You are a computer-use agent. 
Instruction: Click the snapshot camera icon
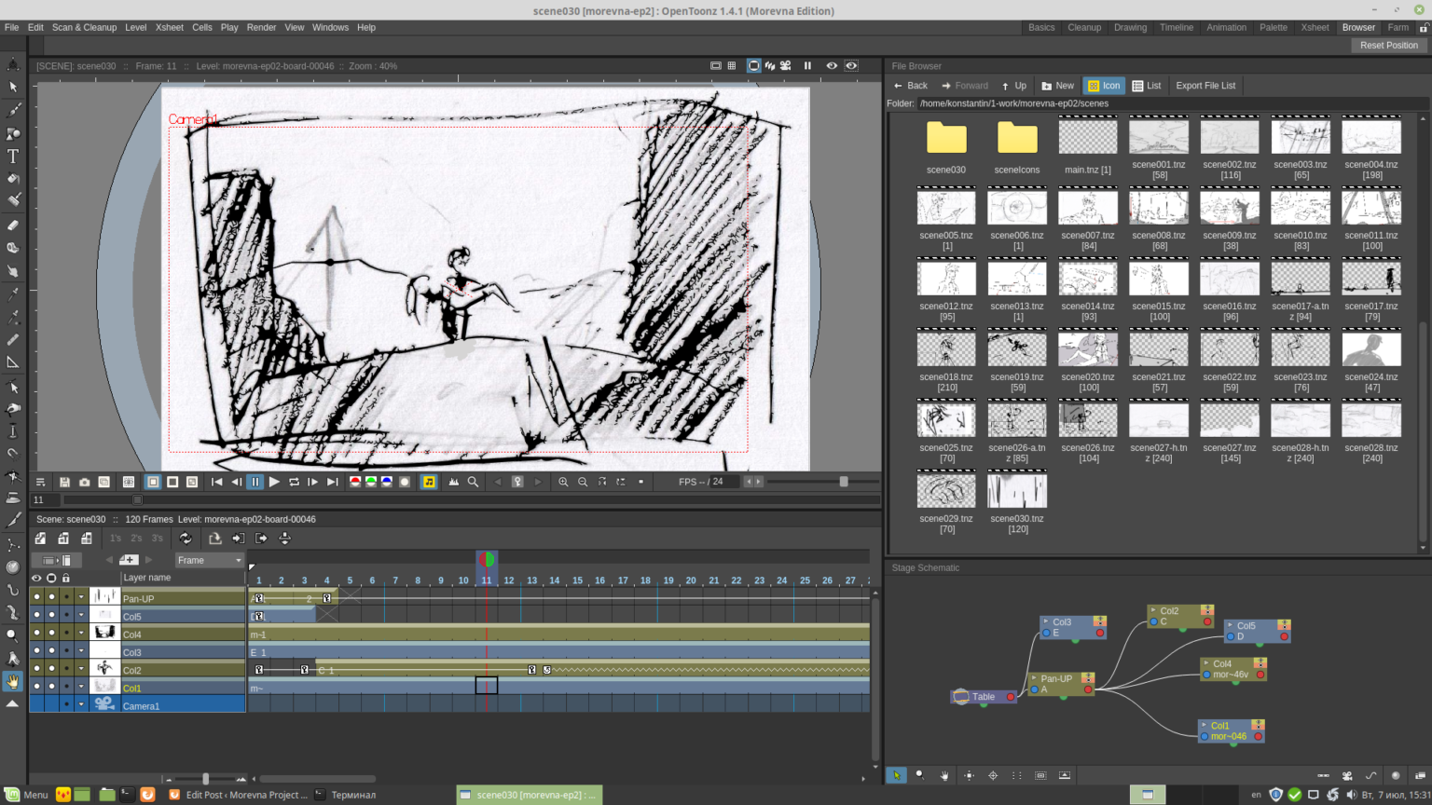coord(84,482)
